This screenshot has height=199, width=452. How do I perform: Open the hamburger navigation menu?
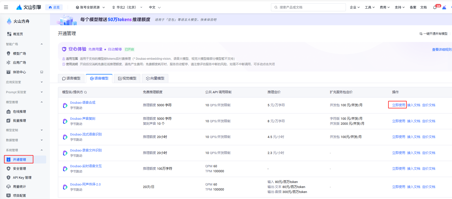(6, 7)
